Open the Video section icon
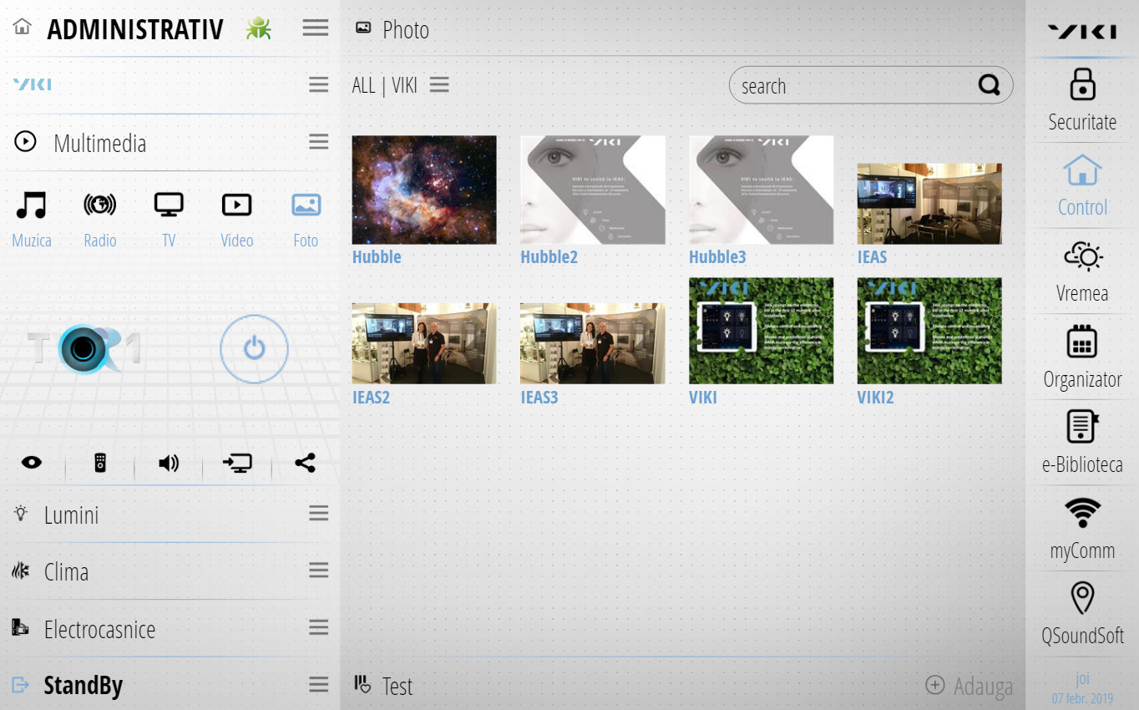Viewport: 1139px width, 710px height. pyautogui.click(x=236, y=204)
